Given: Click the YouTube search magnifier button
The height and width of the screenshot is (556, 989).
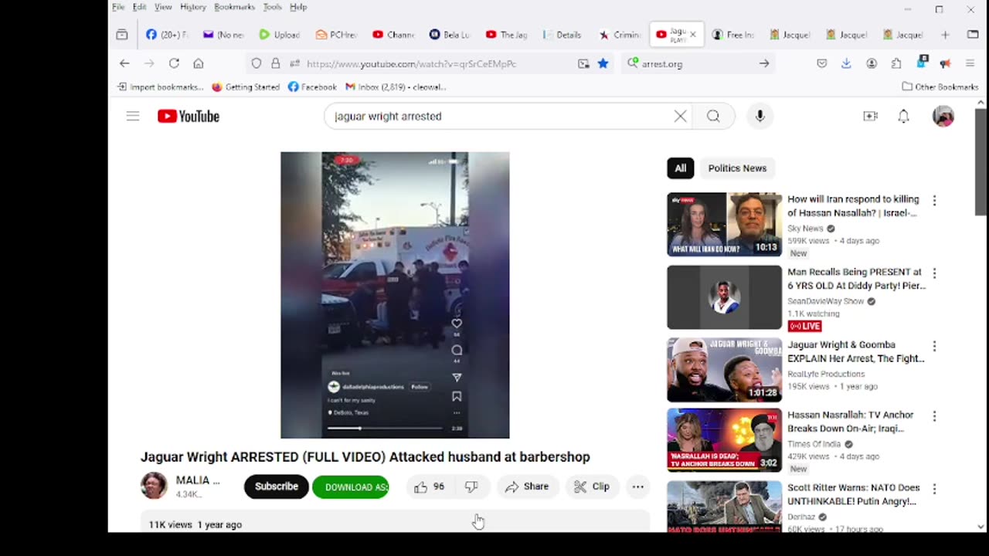Looking at the screenshot, I should pos(713,116).
